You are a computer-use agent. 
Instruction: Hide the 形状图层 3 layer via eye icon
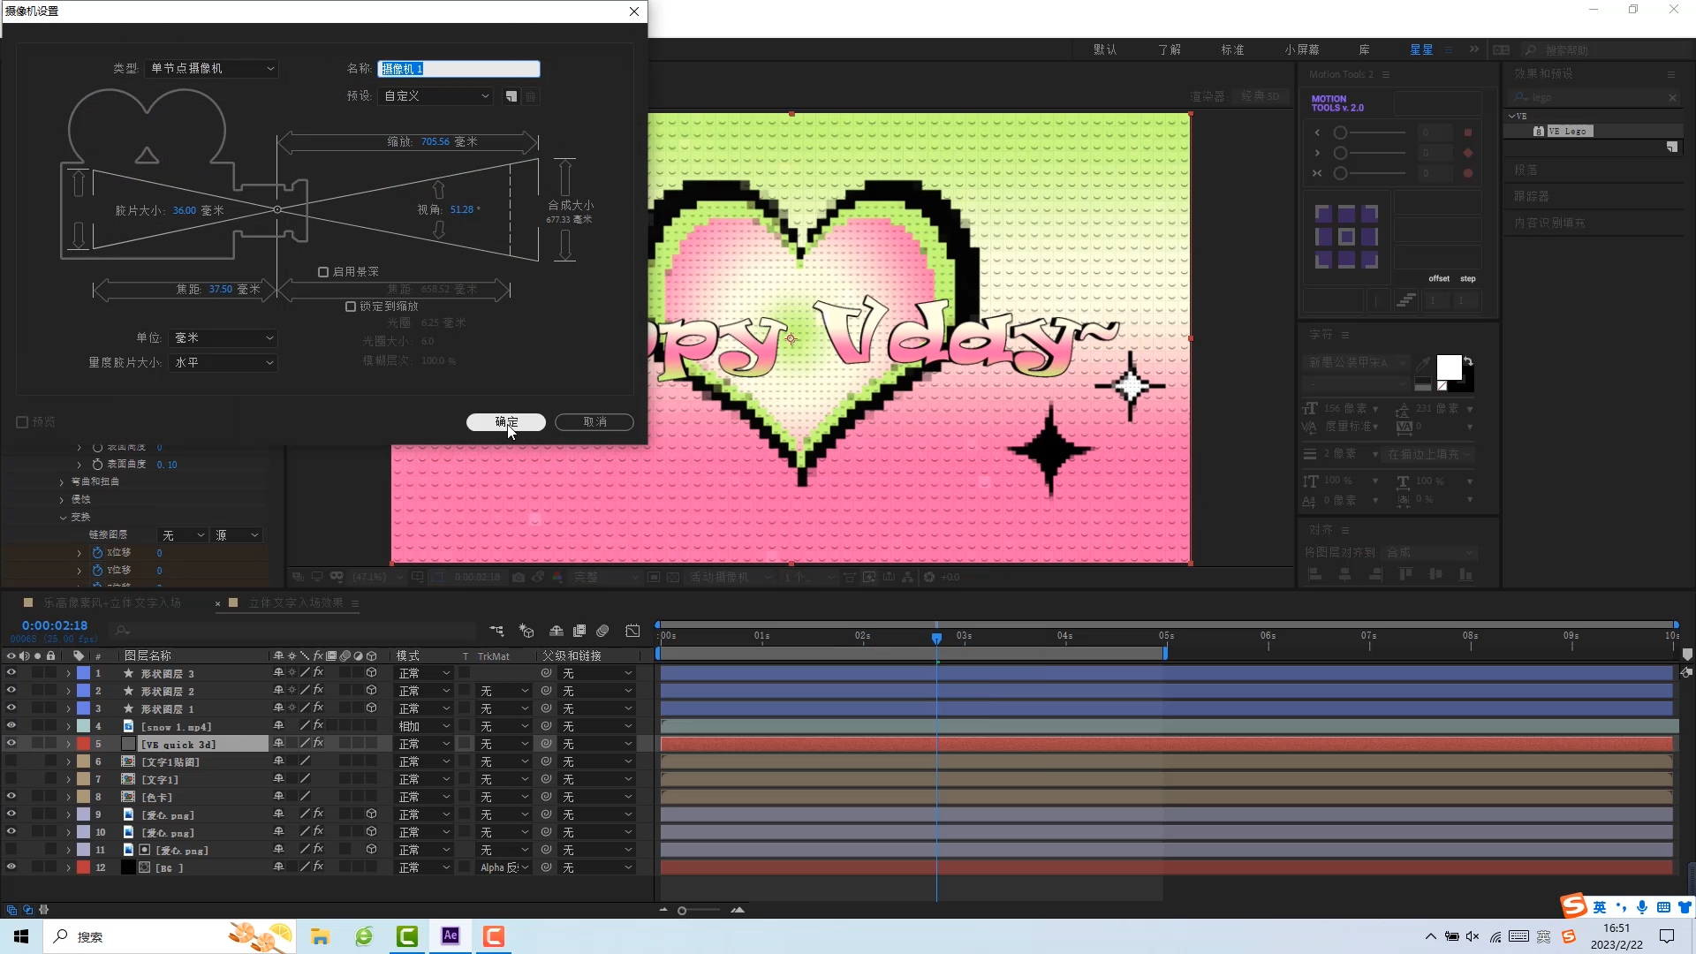(11, 673)
